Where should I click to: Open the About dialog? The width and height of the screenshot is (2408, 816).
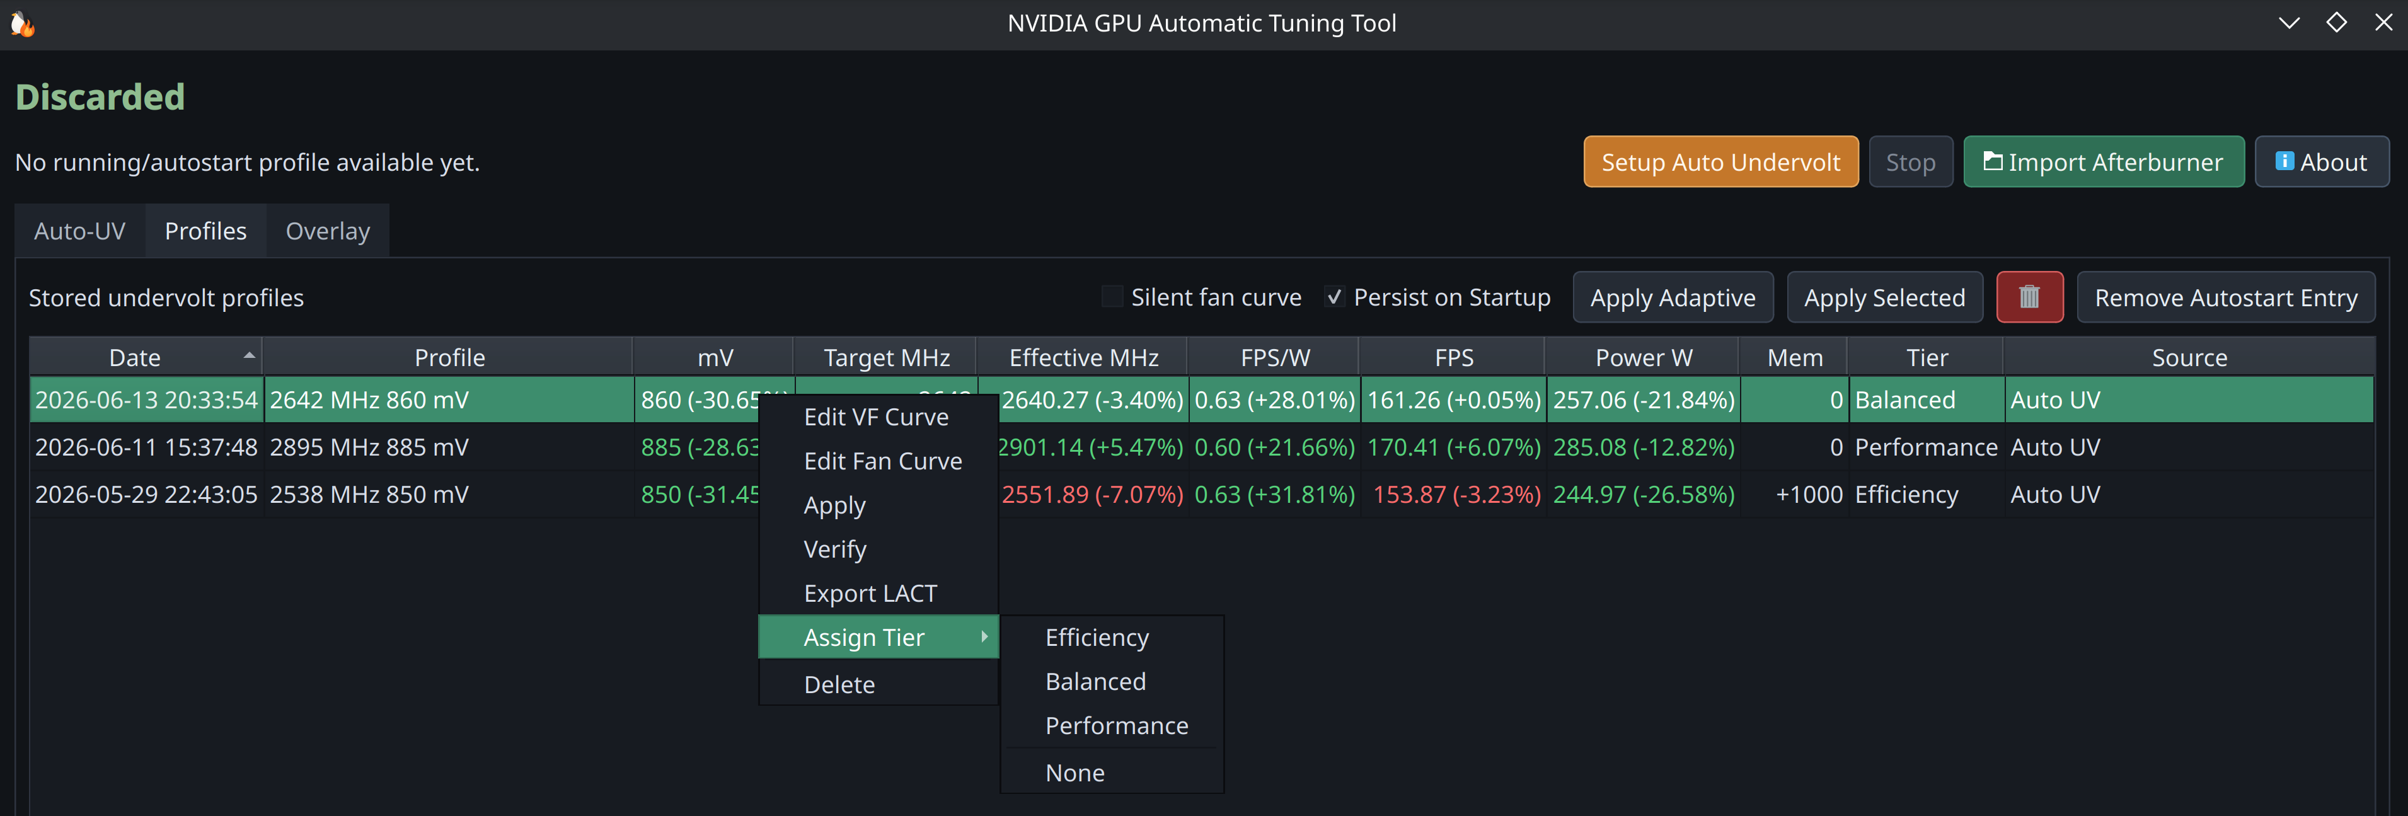click(x=2322, y=162)
